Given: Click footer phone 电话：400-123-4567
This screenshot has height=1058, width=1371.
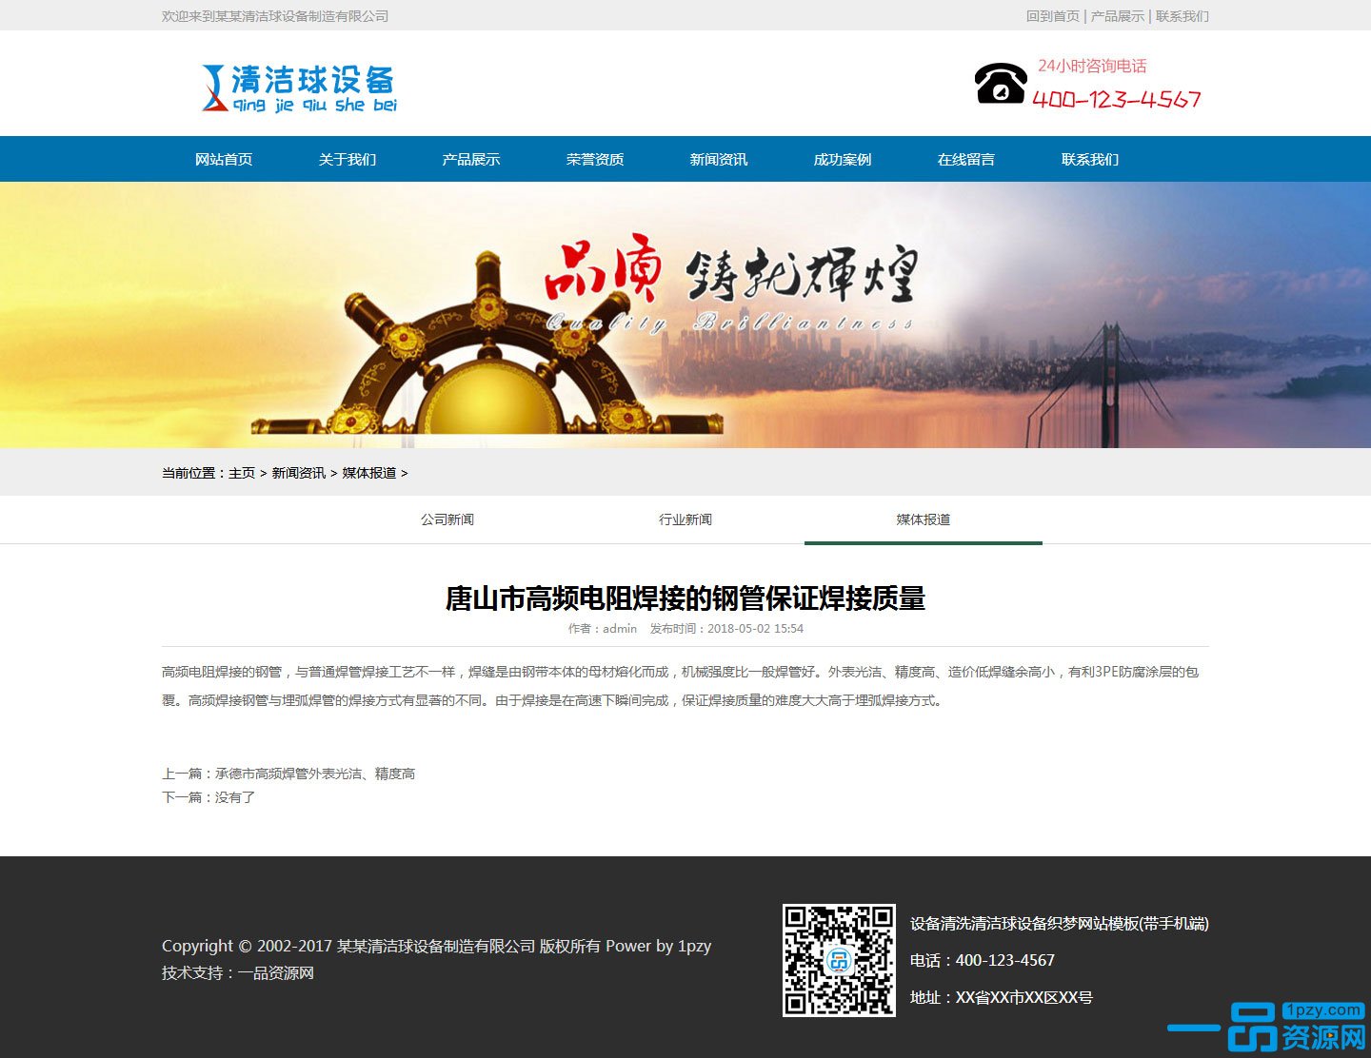Looking at the screenshot, I should pyautogui.click(x=983, y=960).
